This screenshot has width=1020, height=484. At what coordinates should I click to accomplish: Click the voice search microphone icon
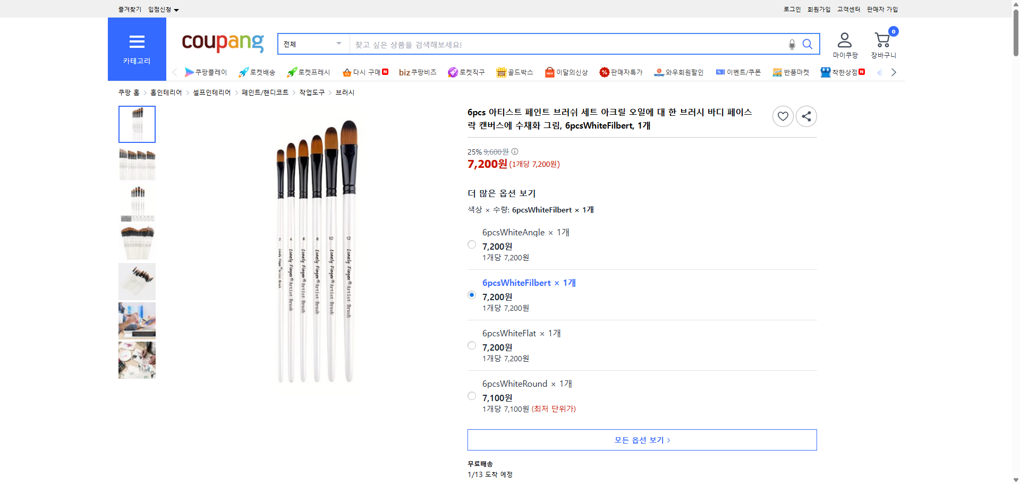(791, 45)
